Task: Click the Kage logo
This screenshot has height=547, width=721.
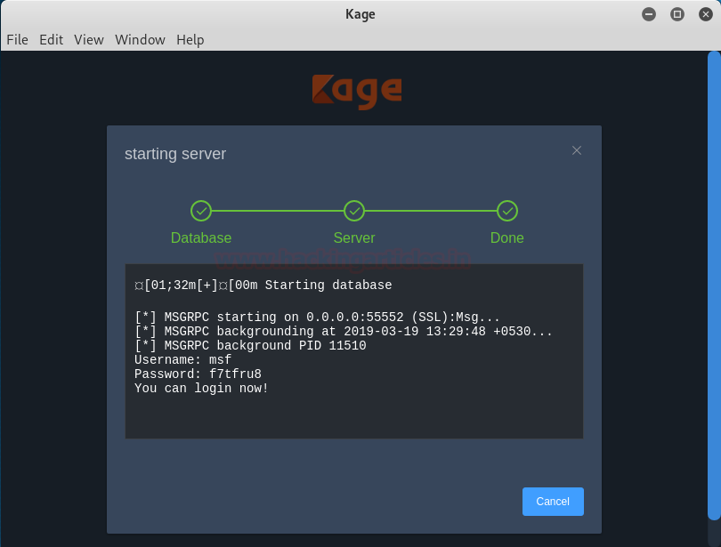Action: 357,91
